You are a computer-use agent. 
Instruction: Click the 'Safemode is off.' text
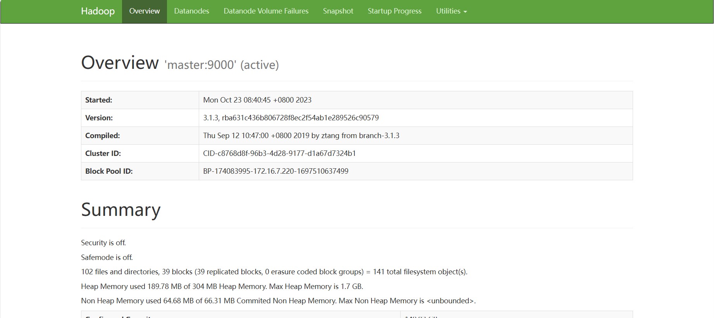coord(107,257)
